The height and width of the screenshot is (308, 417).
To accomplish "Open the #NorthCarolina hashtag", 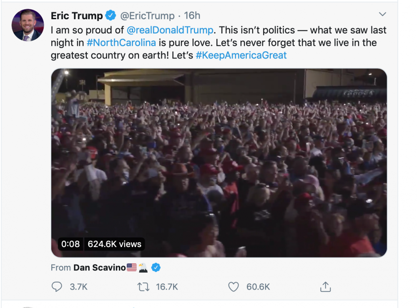I will [x=121, y=43].
